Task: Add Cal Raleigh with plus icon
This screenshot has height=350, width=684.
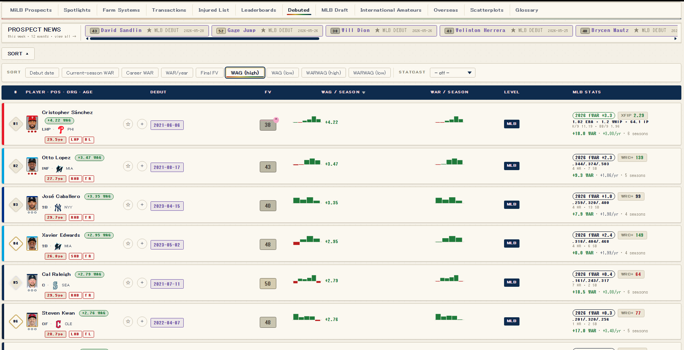Action: [142, 283]
